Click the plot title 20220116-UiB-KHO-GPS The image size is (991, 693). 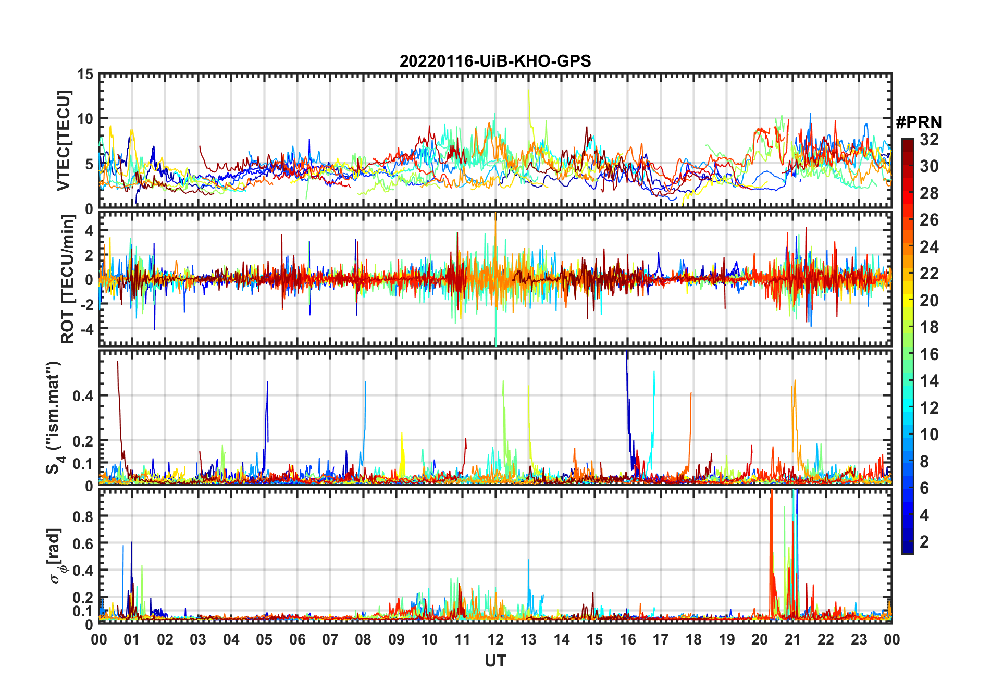pyautogui.click(x=495, y=61)
